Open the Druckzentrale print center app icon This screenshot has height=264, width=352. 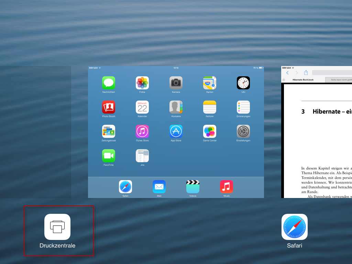point(57,227)
